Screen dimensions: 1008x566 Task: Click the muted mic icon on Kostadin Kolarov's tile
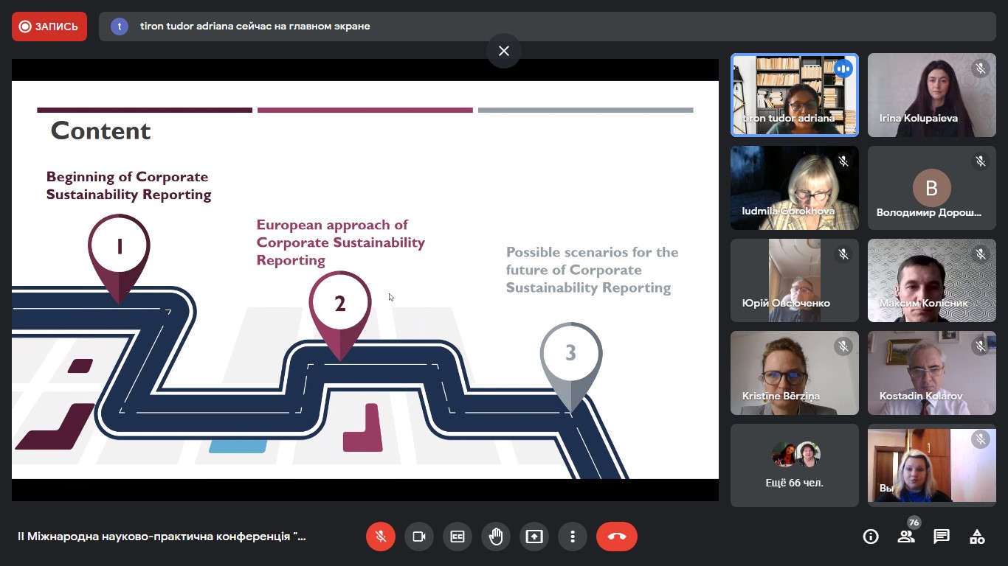pyautogui.click(x=981, y=346)
